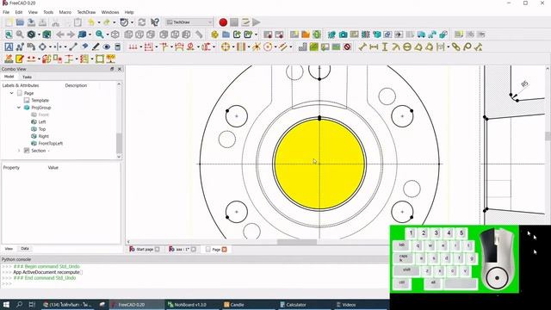Viewport: 551px width, 310px height.
Task: Open the Undo history dropdown arrow
Action: [99, 22]
